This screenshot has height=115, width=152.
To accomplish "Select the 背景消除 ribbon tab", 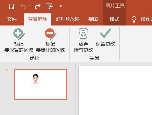I will coord(38,19).
